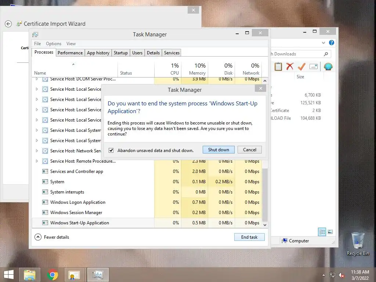Sort processes by Network column
This screenshot has width=376, height=282.
(249, 69)
